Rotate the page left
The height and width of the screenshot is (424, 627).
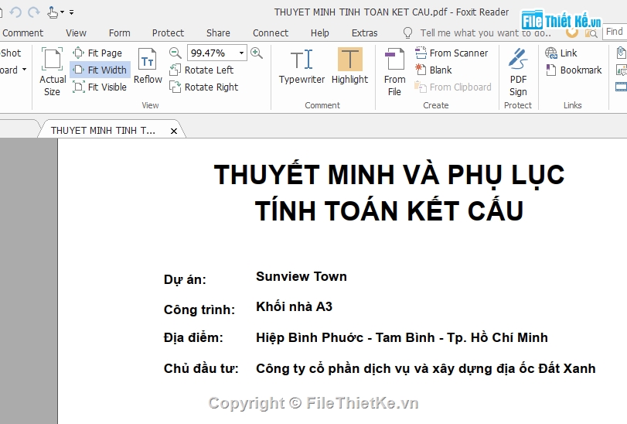(201, 70)
